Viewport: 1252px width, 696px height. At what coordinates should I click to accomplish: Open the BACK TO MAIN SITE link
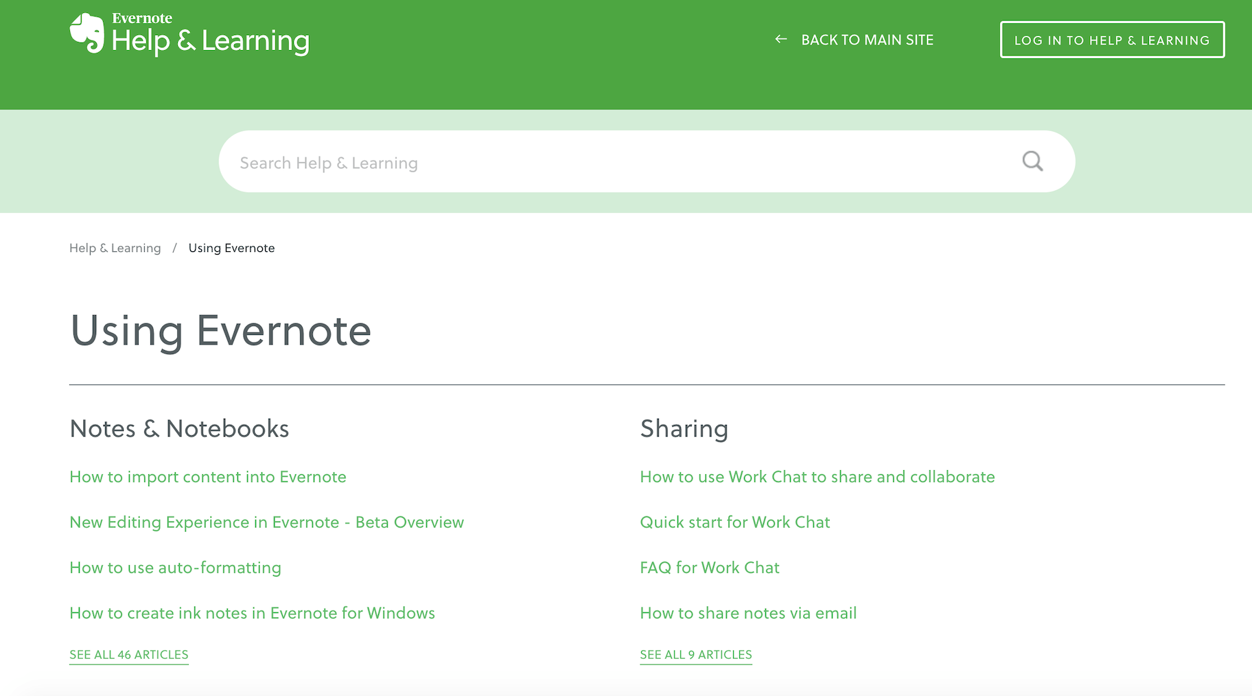pyautogui.click(x=867, y=39)
